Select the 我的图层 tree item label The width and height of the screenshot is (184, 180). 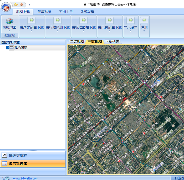(x=21, y=48)
